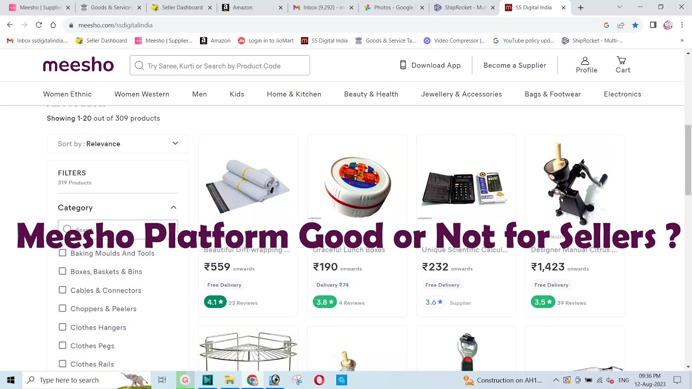Reload the current page
The image size is (692, 389).
pyautogui.click(x=38, y=25)
